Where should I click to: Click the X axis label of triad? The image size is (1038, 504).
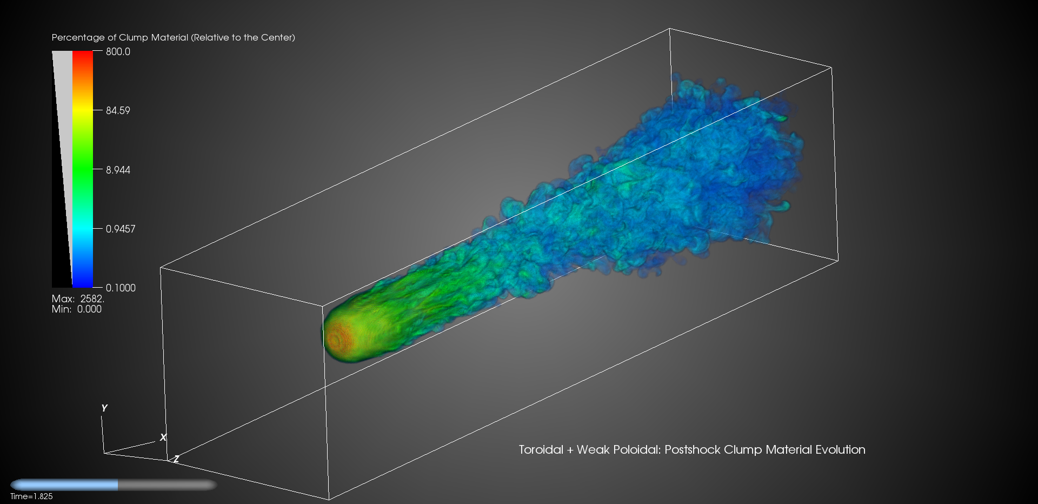point(163,437)
